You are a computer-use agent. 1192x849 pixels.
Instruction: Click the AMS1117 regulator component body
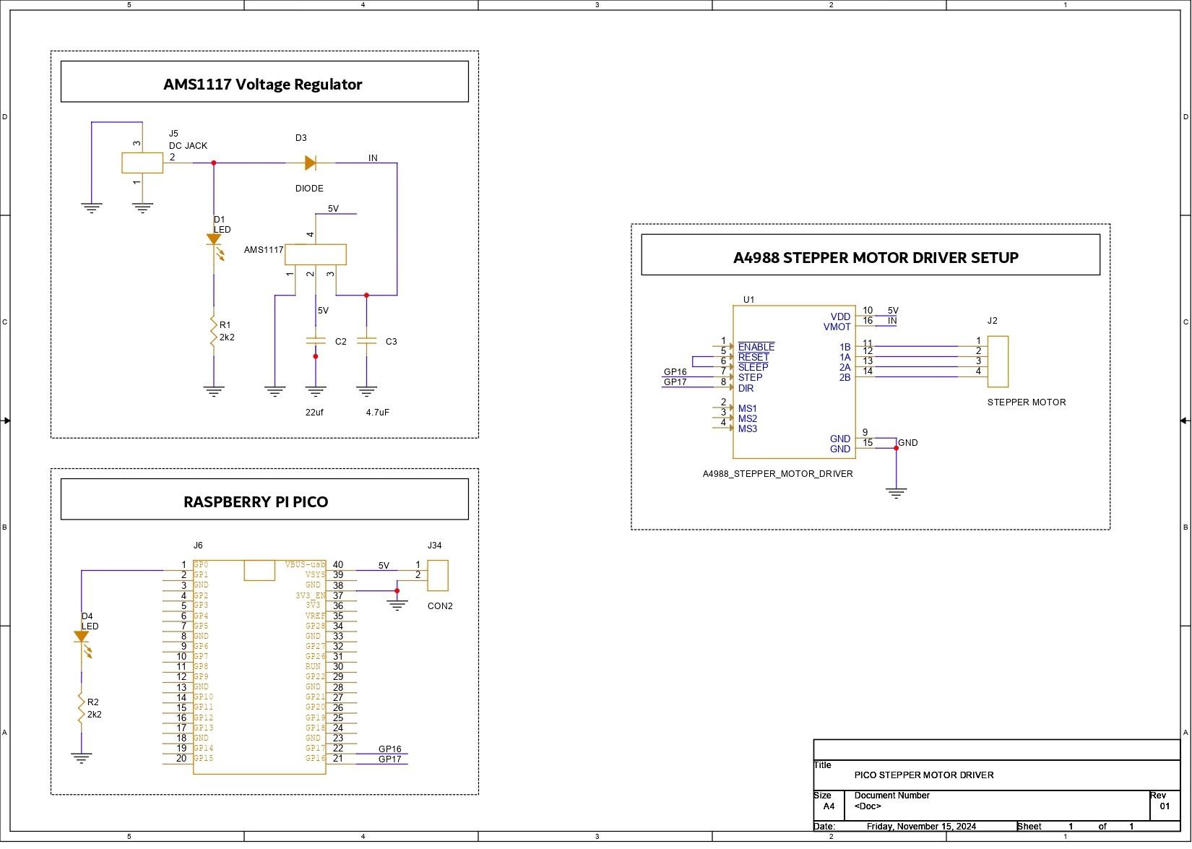click(x=315, y=254)
